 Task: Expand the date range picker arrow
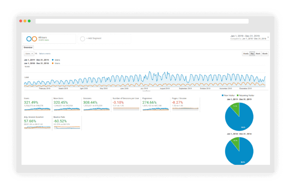click(x=268, y=37)
